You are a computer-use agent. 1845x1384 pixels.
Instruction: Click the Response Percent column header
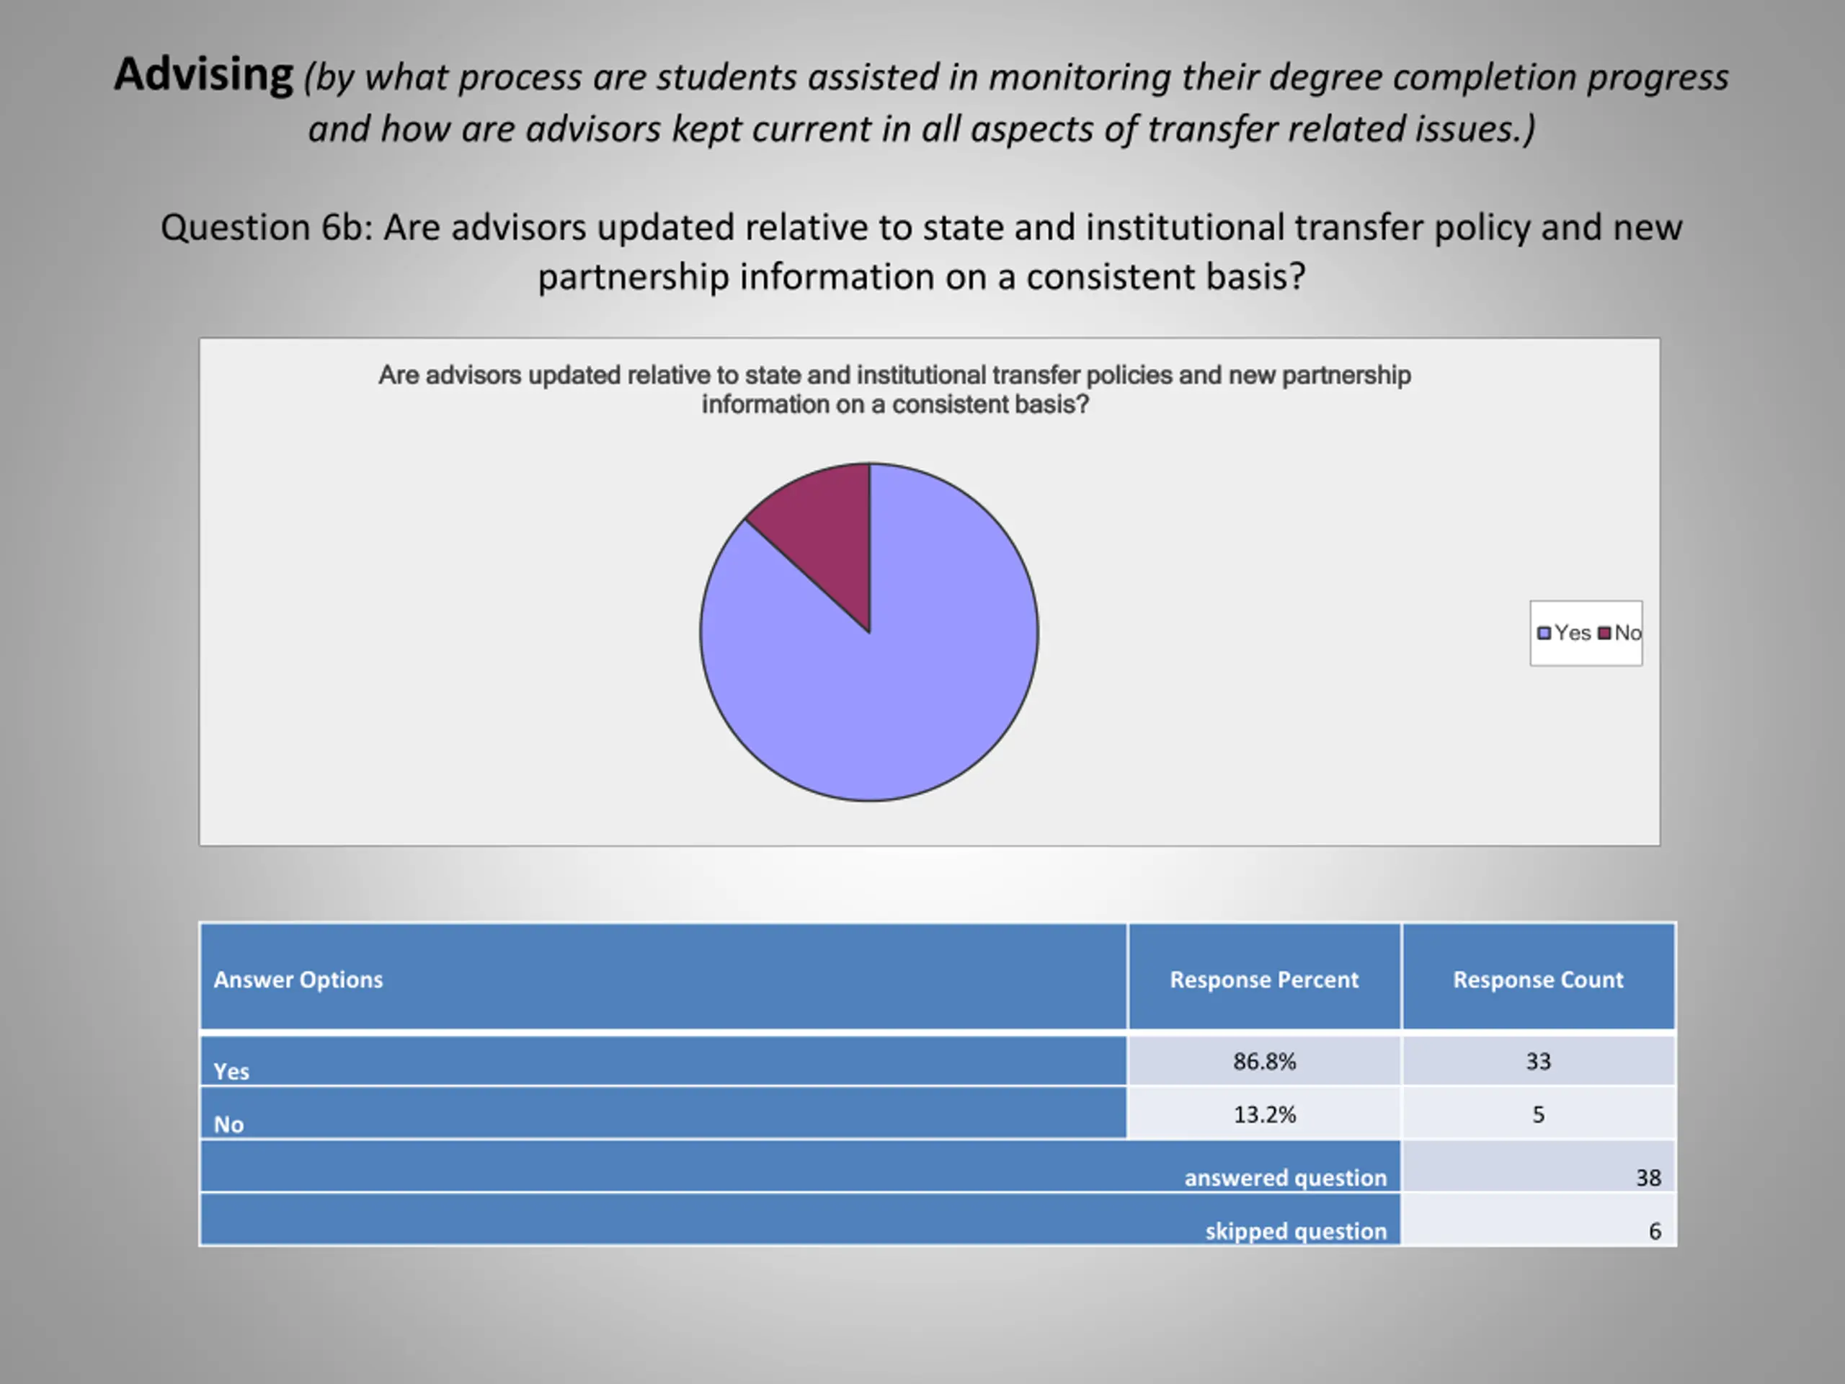pos(1265,977)
